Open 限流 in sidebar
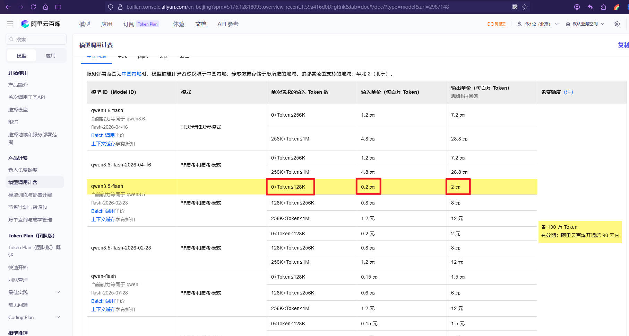The image size is (629, 336). coord(13,122)
